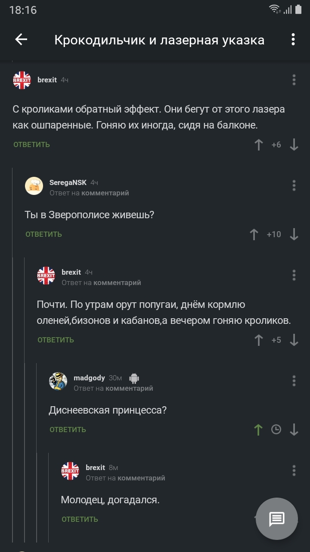Open madgody's profile via username
The image size is (310, 552).
pos(89,378)
